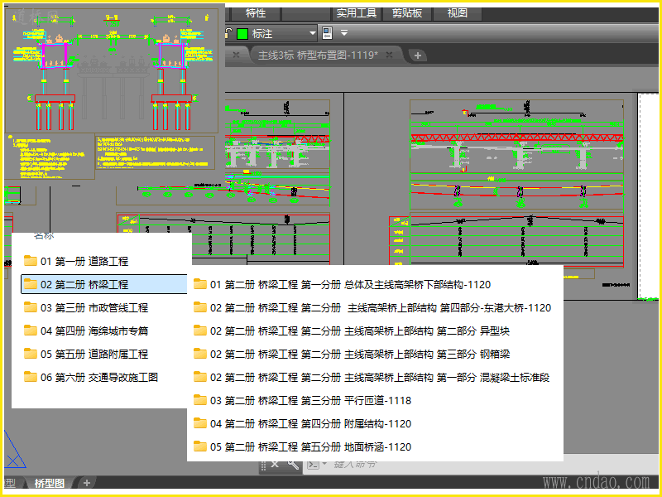Click folder icon of 06 第六册 交通导改施工图
Viewport: 662px width, 497px height.
(31, 377)
